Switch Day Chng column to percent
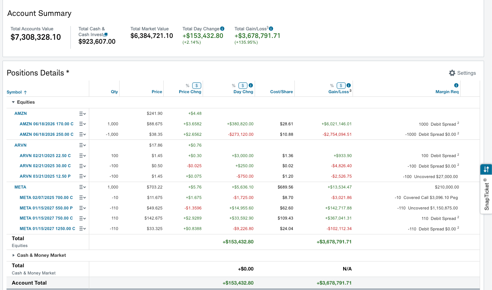This screenshot has width=492, height=290. (234, 86)
